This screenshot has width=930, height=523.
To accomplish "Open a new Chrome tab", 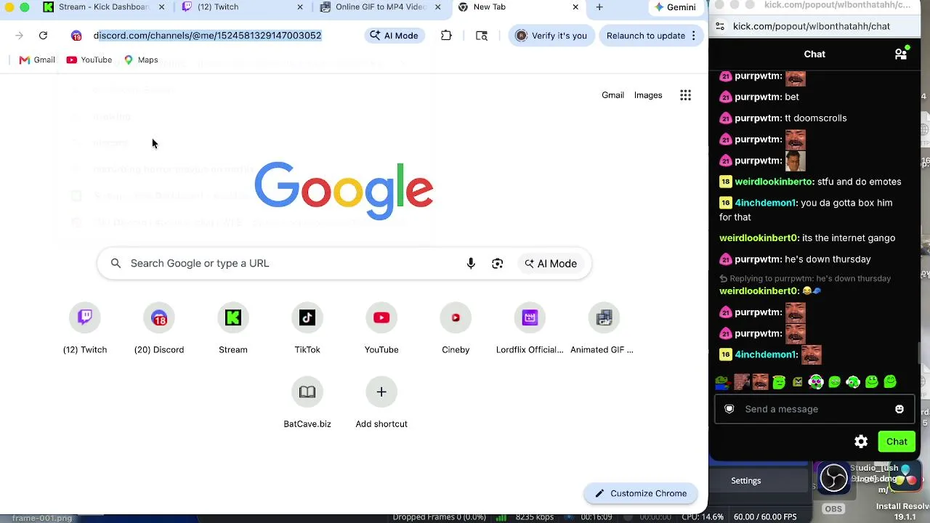I will click(599, 7).
